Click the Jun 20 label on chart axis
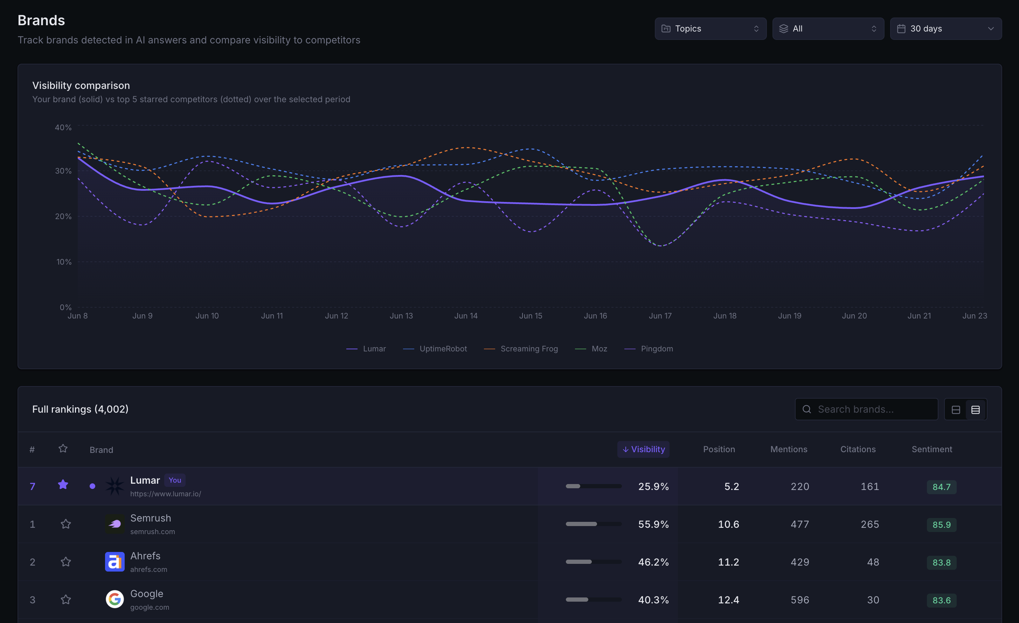 pyautogui.click(x=854, y=316)
